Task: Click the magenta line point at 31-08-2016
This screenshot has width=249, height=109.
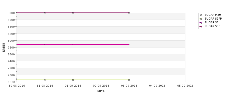Action: (45, 44)
